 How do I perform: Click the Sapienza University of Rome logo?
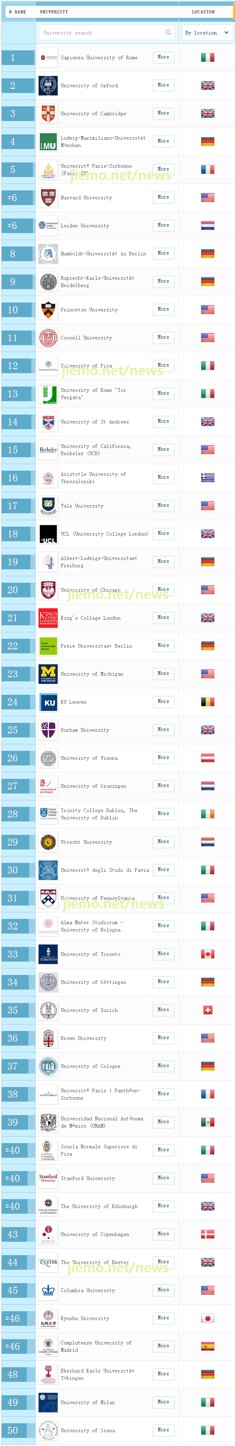coord(48,57)
